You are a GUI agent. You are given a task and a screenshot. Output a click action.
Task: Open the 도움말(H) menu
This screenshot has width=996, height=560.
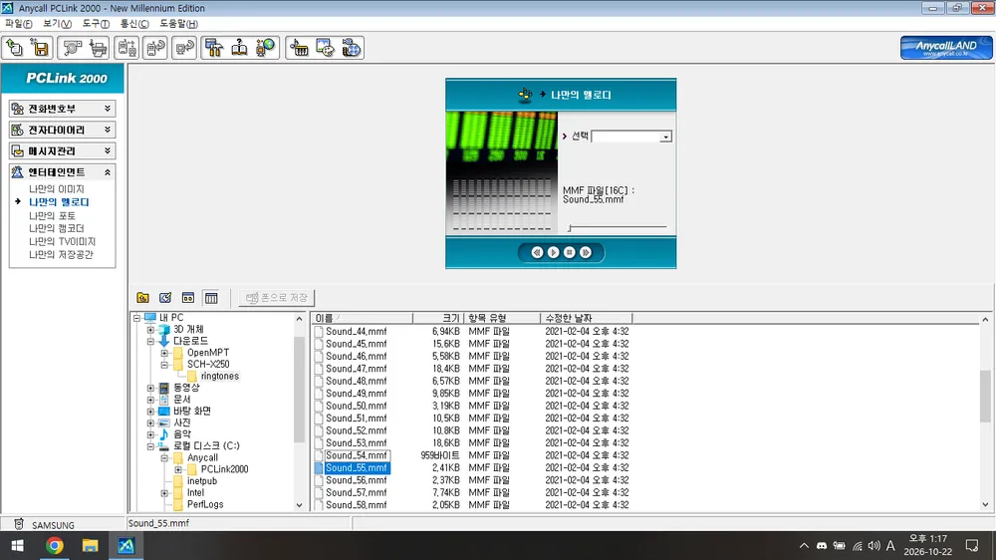pos(178,24)
